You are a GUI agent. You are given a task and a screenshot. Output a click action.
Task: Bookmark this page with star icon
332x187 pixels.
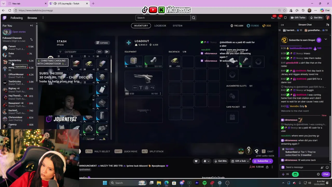pos(285,10)
